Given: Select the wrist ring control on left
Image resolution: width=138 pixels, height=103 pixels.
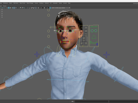Looking at the screenshot, I should tap(8, 83).
